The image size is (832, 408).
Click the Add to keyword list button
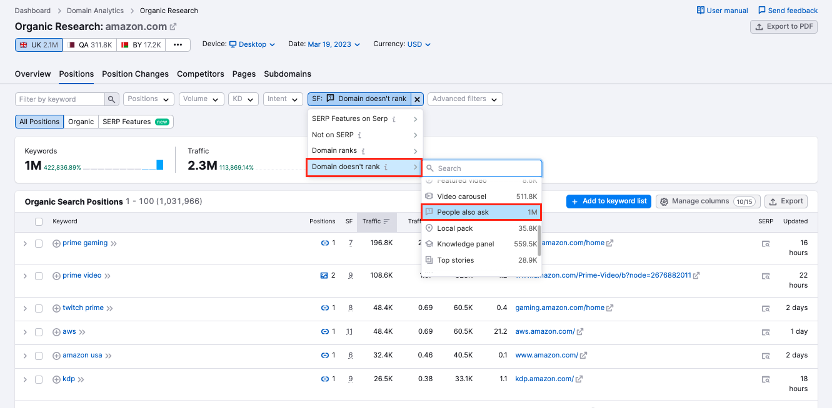[608, 202]
